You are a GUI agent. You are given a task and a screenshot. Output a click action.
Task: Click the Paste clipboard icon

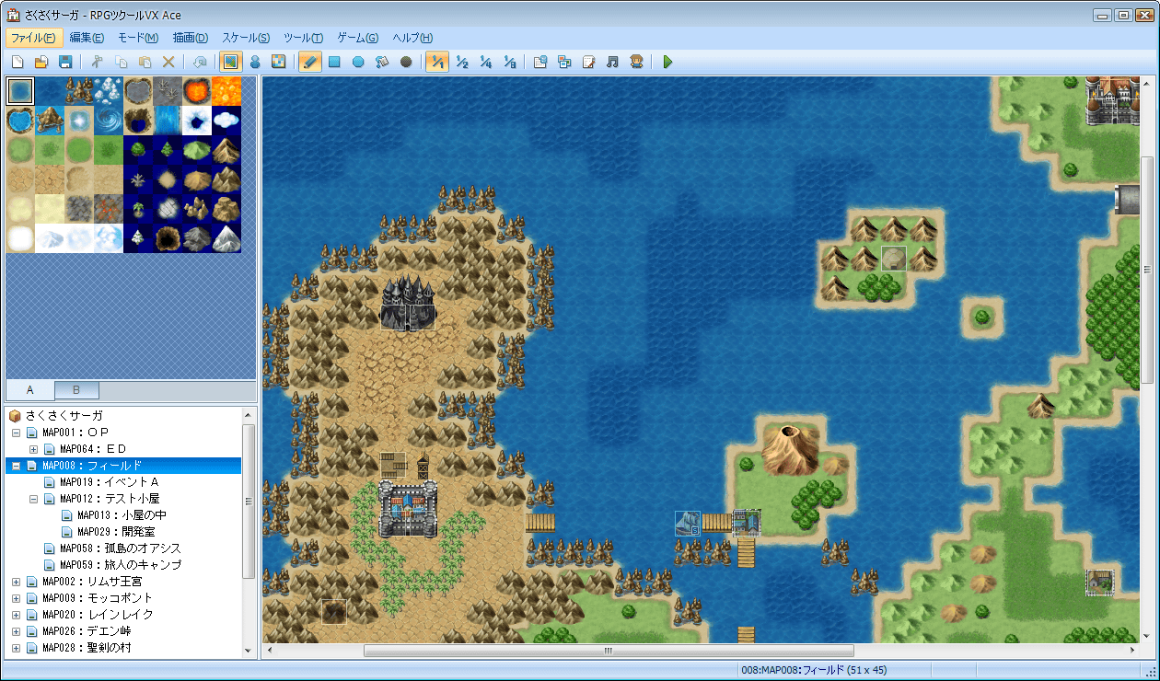(145, 62)
